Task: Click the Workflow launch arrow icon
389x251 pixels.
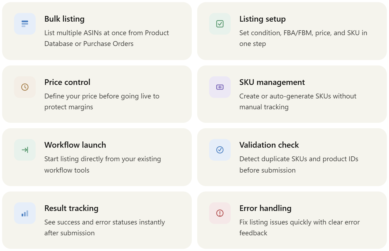Action: click(25, 150)
